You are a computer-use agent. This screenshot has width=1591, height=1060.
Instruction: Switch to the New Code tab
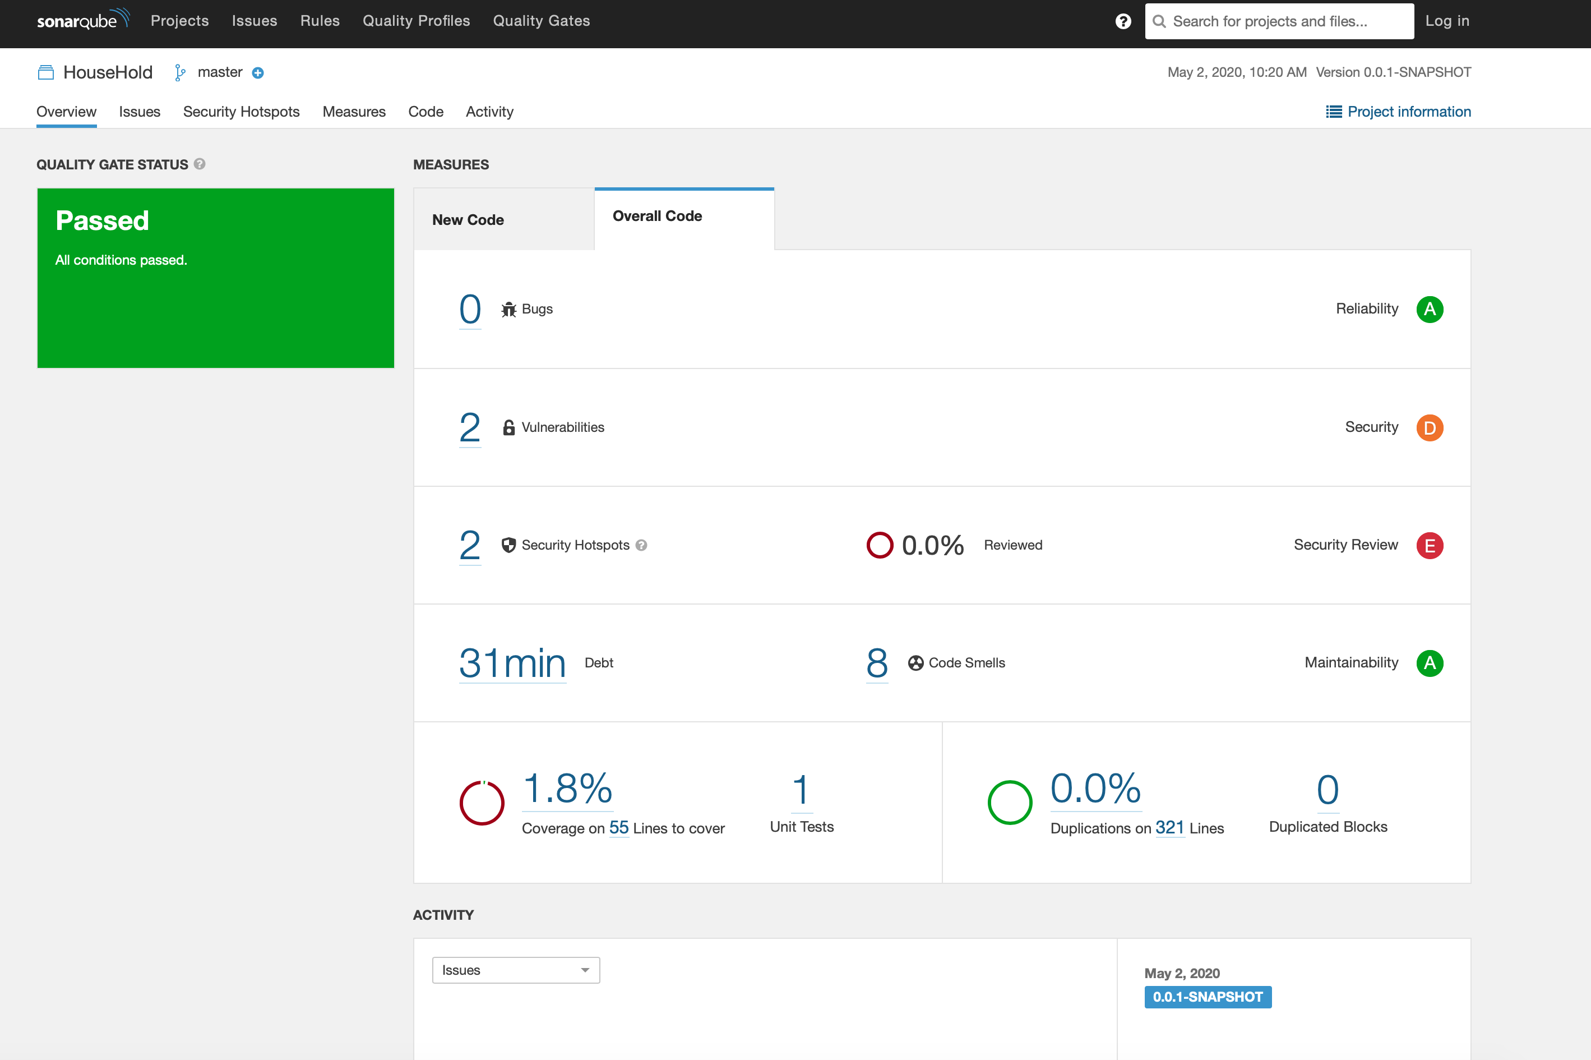[468, 220]
